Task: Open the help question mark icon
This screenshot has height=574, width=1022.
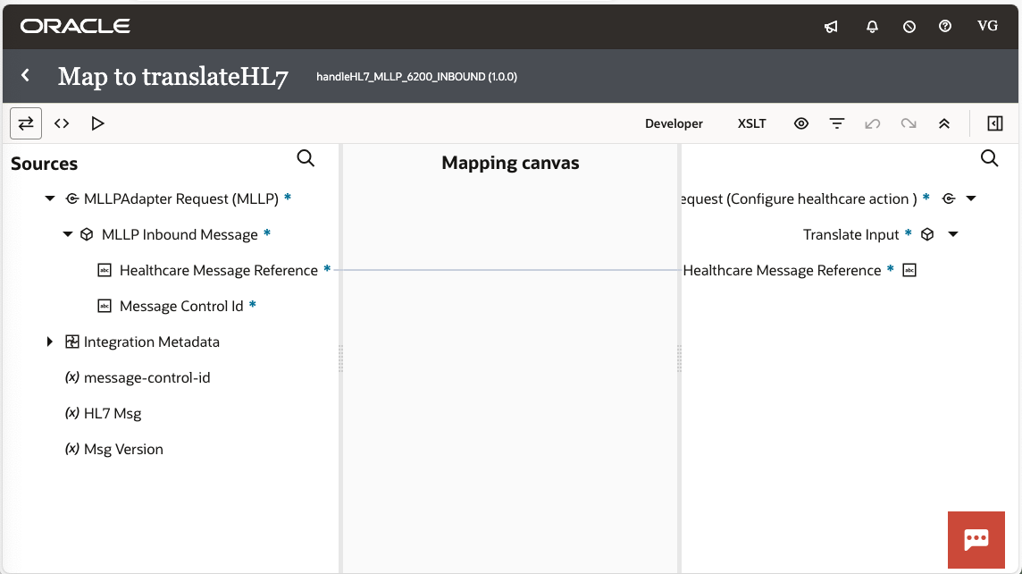Action: pyautogui.click(x=945, y=27)
